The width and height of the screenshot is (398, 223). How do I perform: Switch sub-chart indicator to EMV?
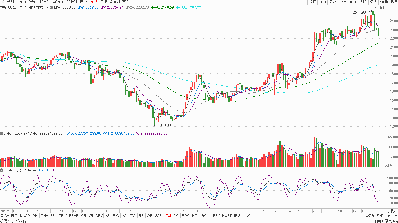click(x=116, y=216)
